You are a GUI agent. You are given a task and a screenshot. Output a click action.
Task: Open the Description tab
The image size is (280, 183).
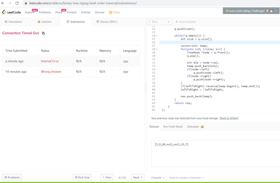[x=13, y=22]
